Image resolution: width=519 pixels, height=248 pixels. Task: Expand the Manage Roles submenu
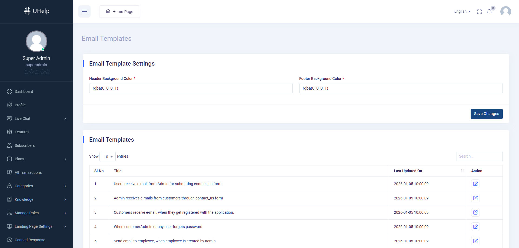click(x=36, y=213)
